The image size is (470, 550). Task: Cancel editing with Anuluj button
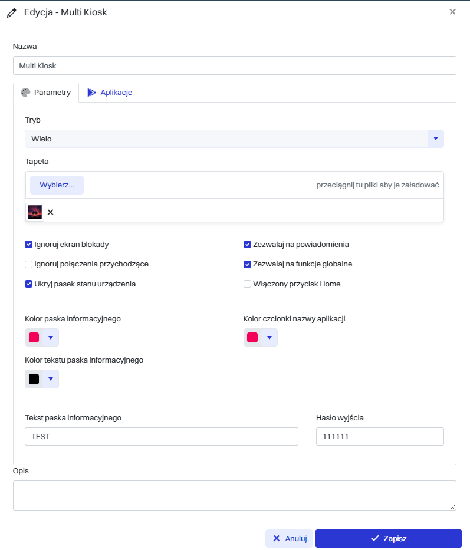(289, 538)
